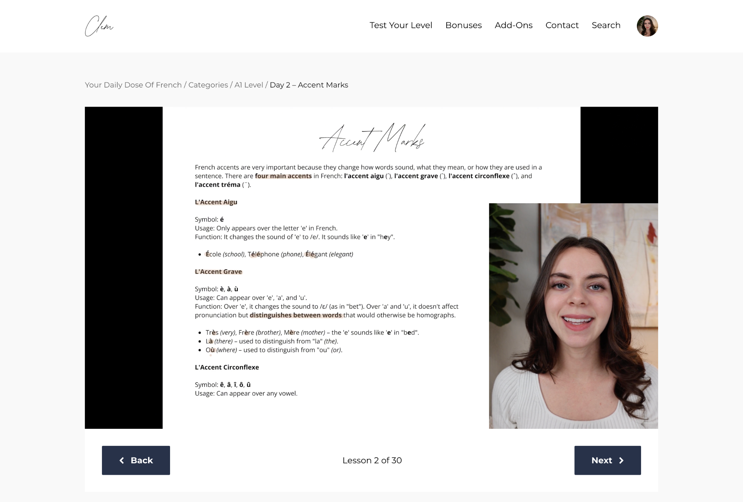Click the Lesson 2 of 30 indicator

tap(372, 461)
